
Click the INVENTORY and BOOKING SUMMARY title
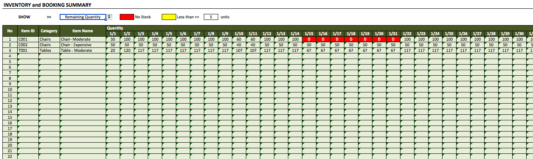pyautogui.click(x=47, y=5)
